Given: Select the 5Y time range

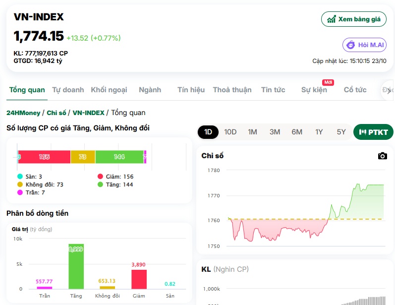Looking at the screenshot, I should click(x=341, y=132).
